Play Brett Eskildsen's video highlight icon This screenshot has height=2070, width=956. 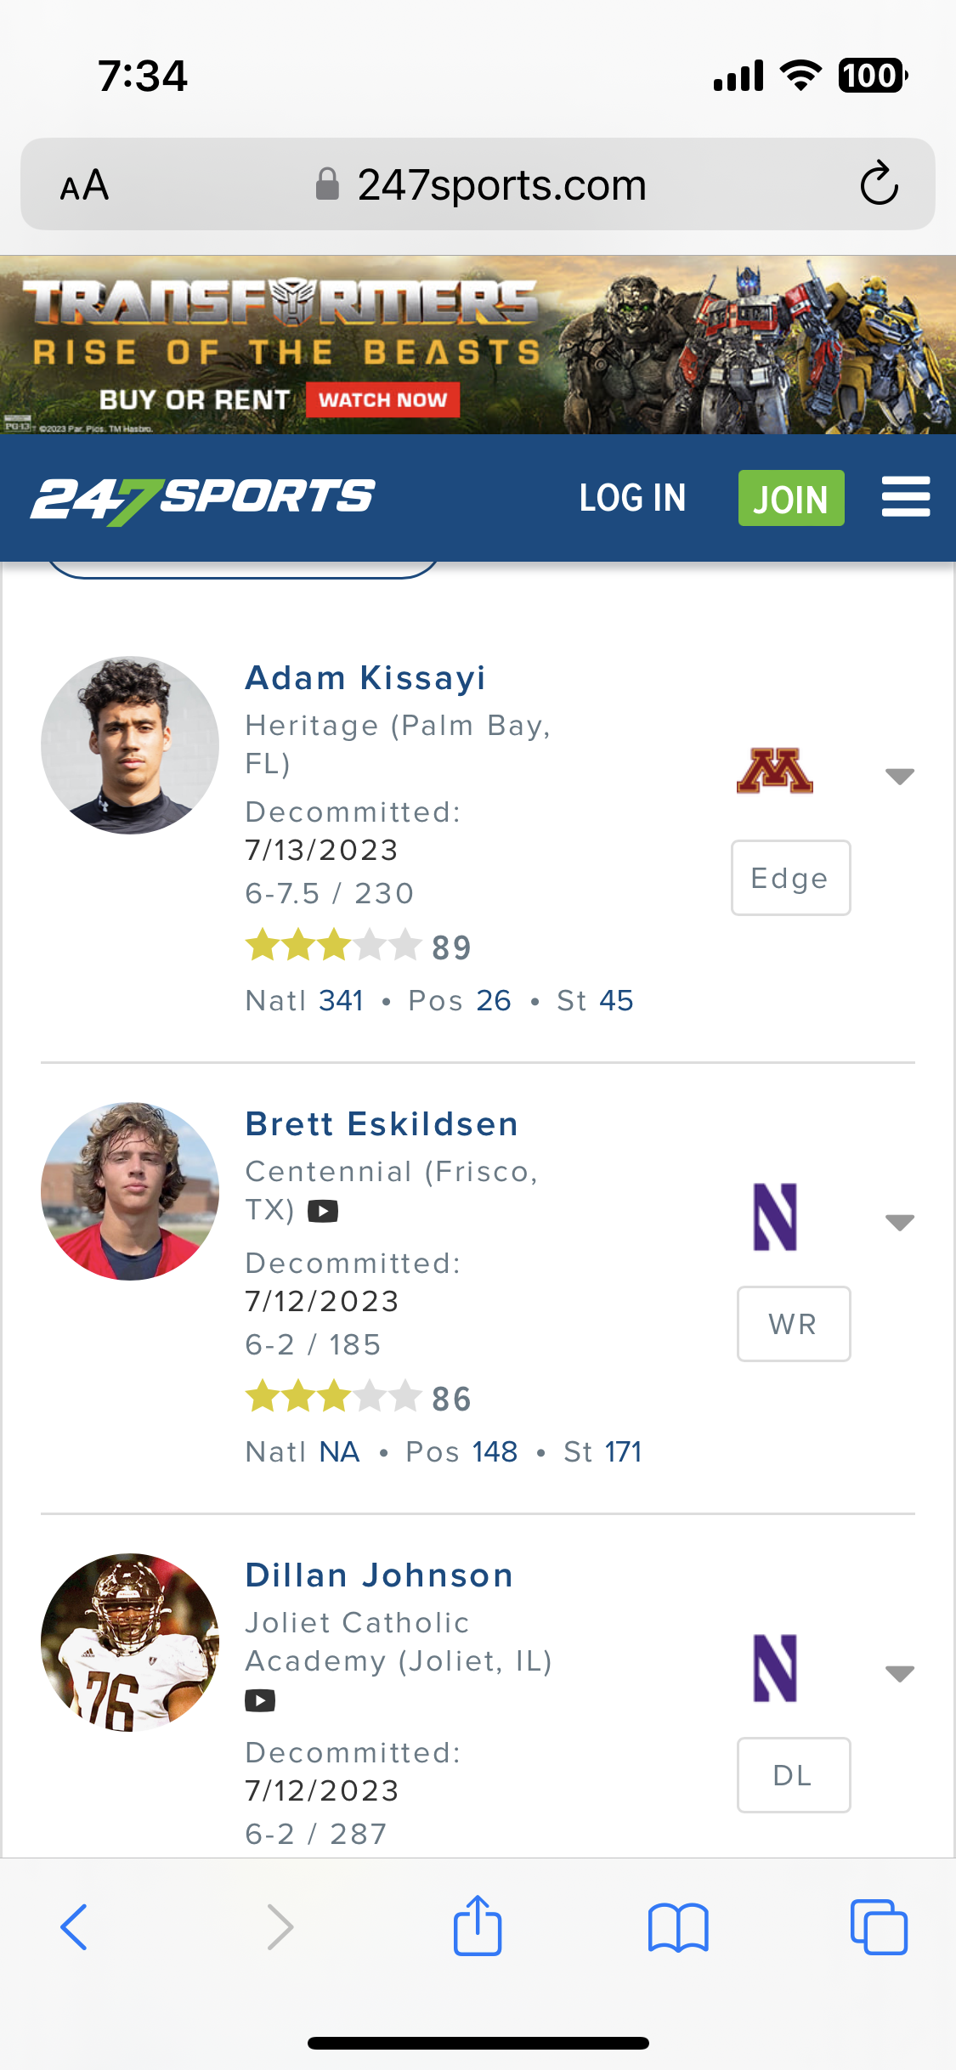point(323,1211)
